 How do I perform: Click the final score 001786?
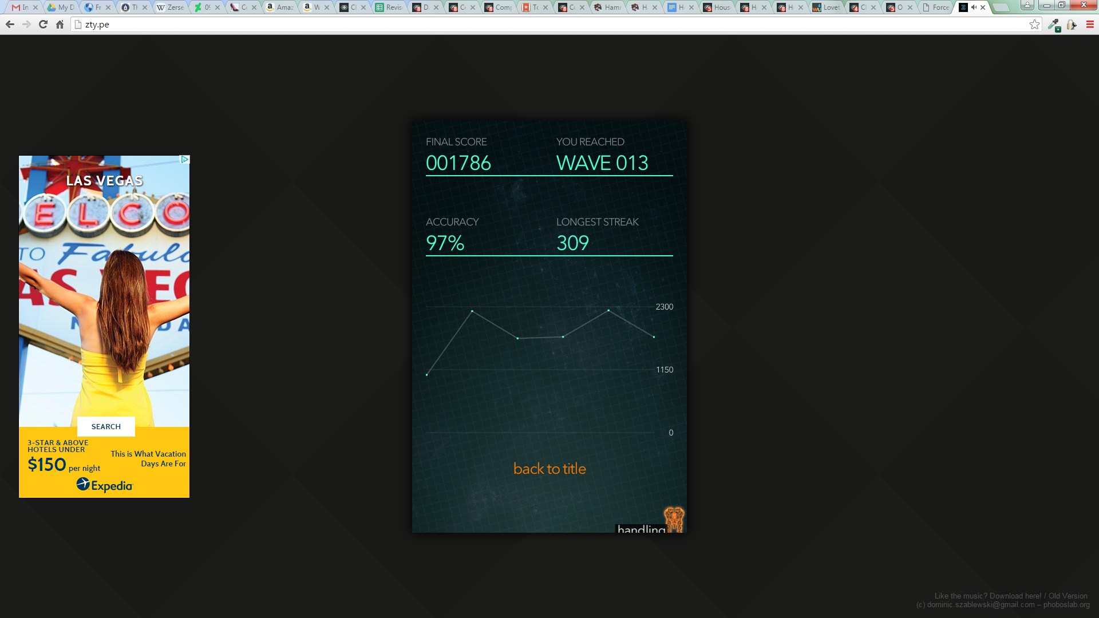click(x=458, y=163)
